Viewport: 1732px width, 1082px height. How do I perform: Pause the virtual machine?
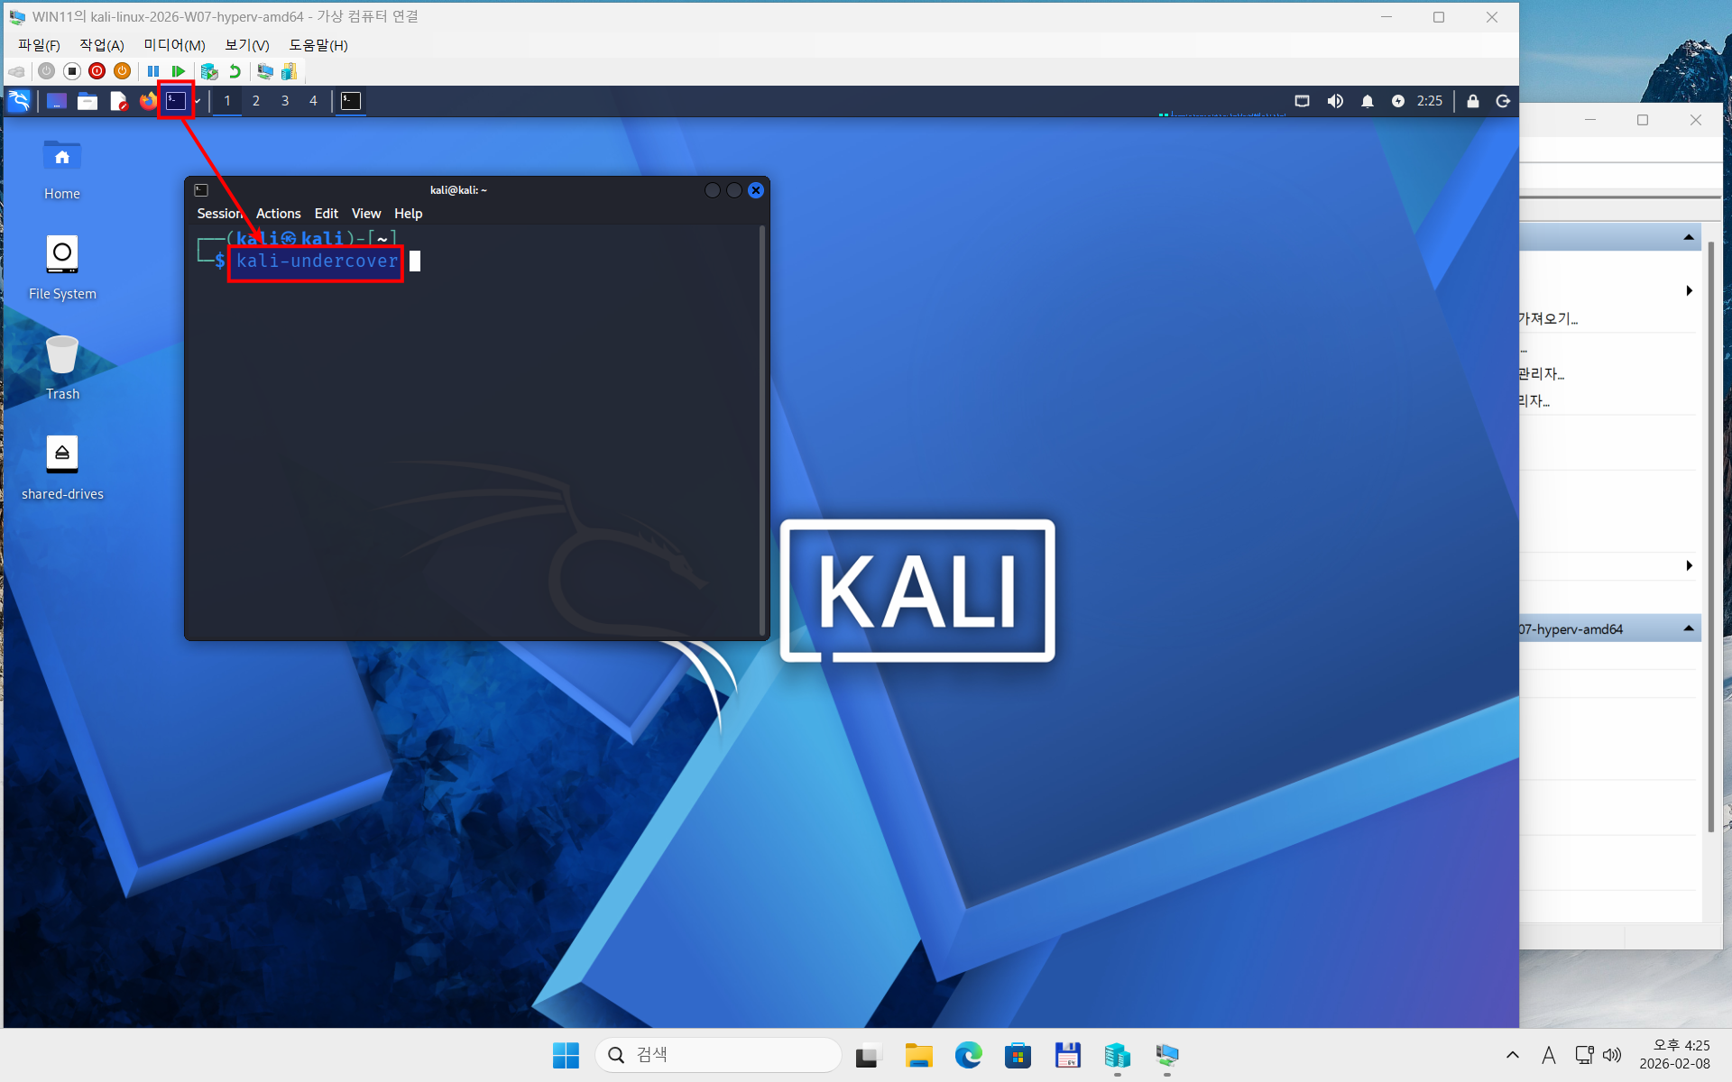pos(153,71)
